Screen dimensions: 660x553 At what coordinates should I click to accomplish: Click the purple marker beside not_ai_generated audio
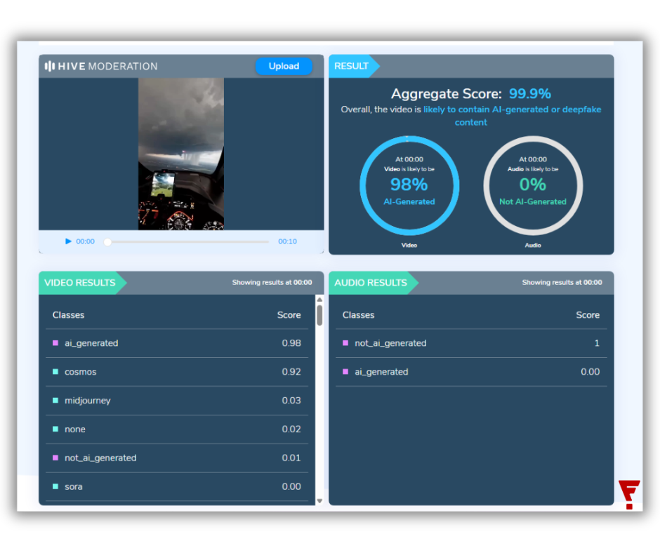pos(345,343)
